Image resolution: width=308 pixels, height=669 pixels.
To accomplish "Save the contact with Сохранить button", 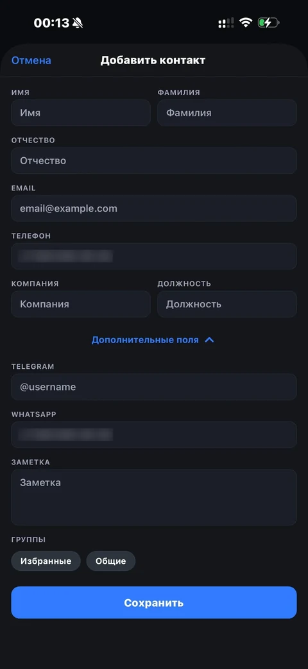I will tap(154, 602).
